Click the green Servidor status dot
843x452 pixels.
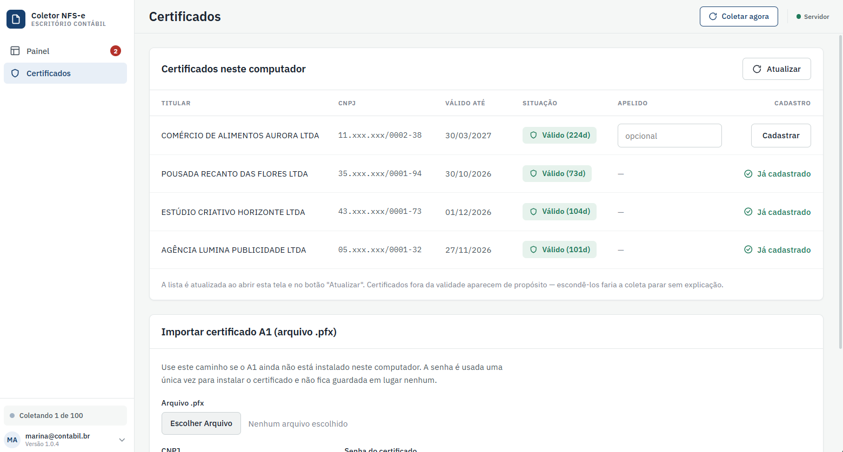tap(799, 17)
